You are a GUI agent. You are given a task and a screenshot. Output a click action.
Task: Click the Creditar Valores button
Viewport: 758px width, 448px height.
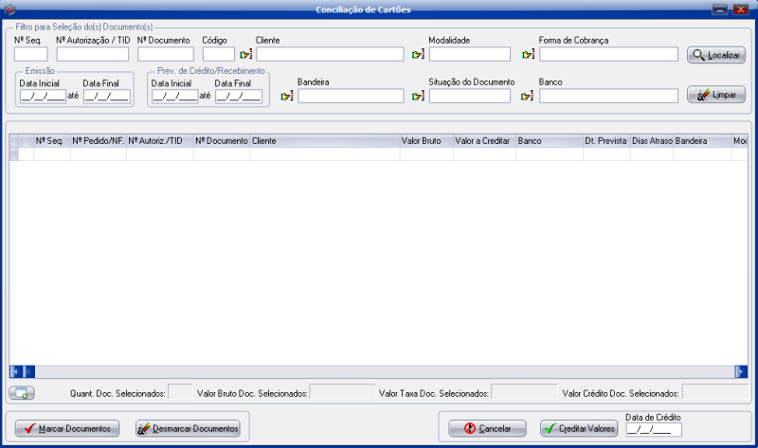tap(579, 428)
